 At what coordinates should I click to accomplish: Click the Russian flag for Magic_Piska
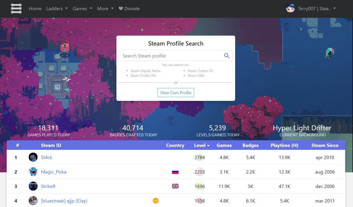click(x=175, y=172)
